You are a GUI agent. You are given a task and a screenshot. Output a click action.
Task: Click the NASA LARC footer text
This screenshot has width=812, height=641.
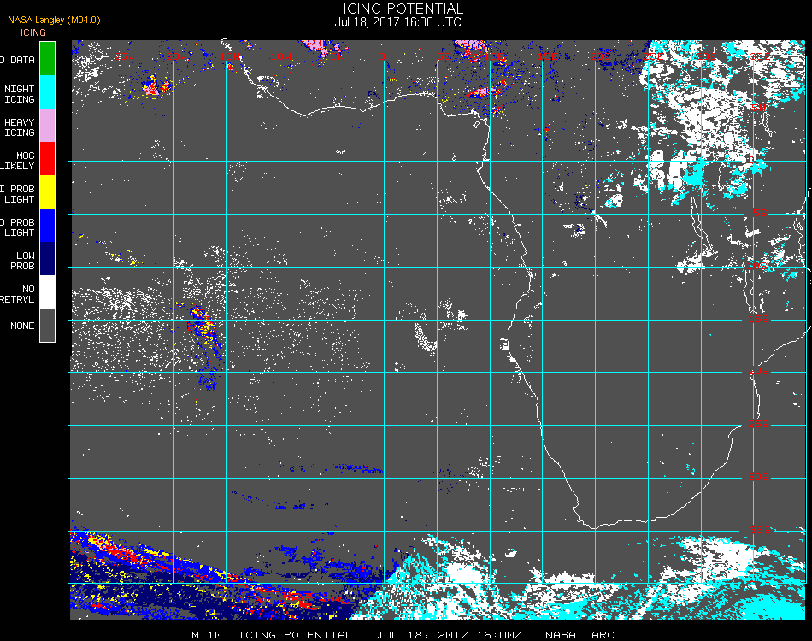[580, 635]
